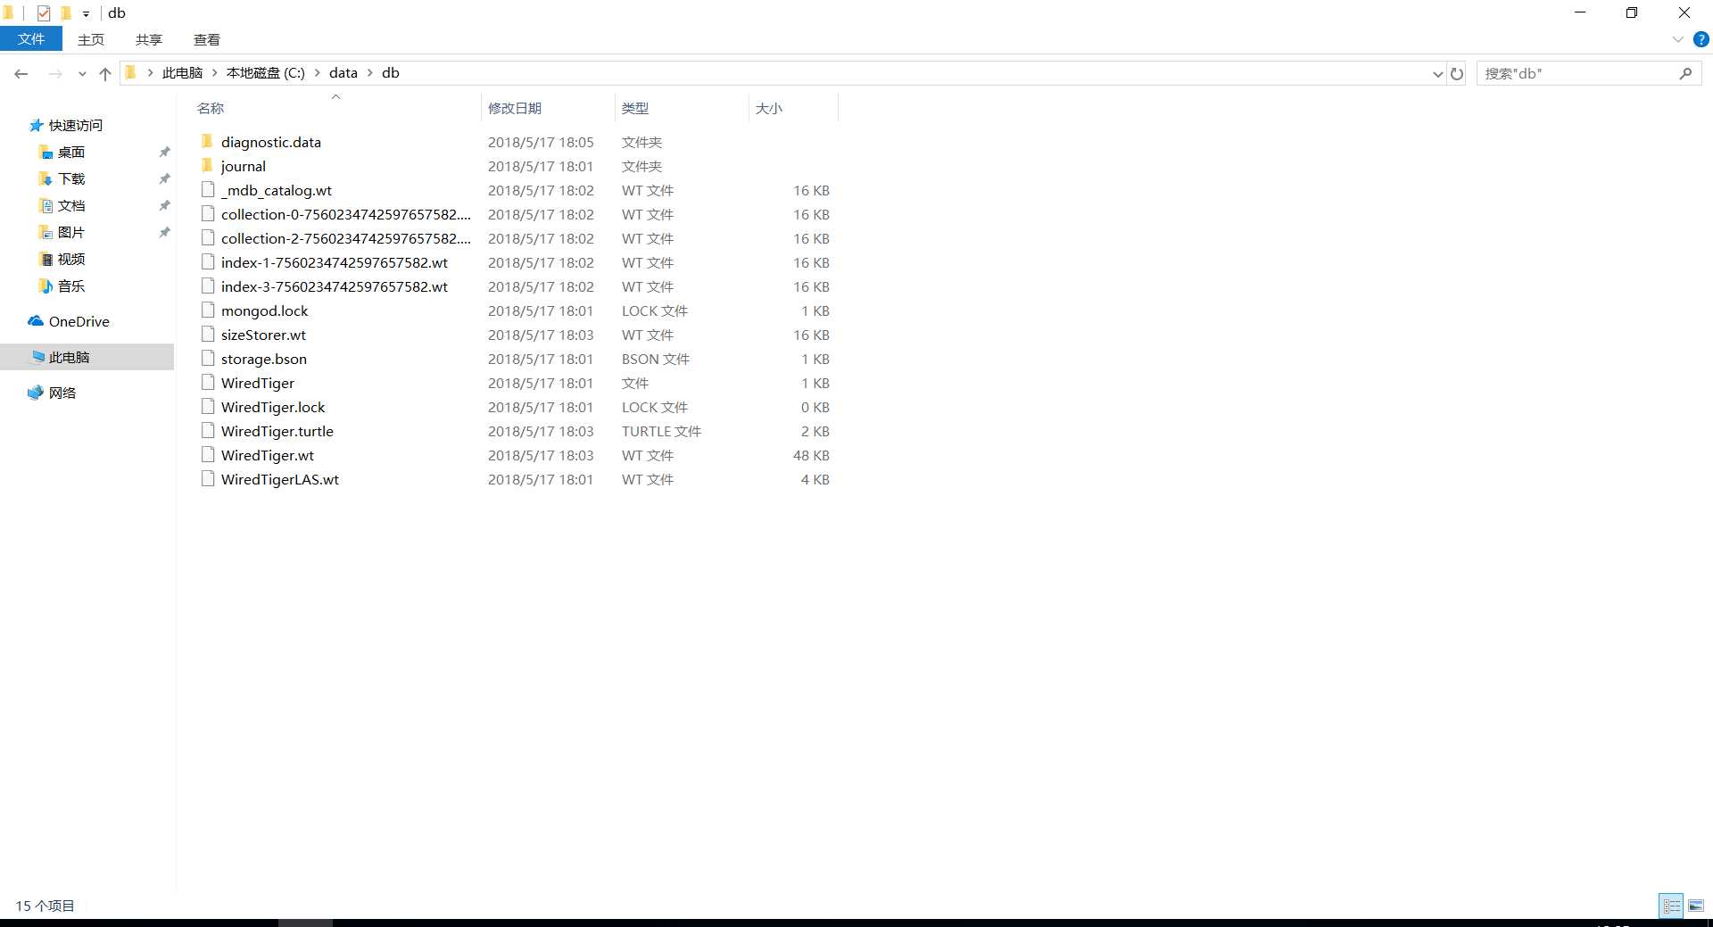Open the 查看 ribbon tab
This screenshot has height=927, width=1713.
(207, 39)
